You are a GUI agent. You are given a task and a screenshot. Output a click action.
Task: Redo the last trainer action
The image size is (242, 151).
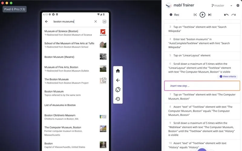coord(234,15)
